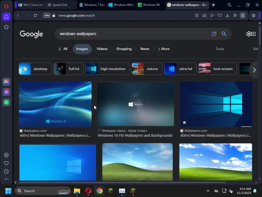Select the Shopping filter chip

point(124,49)
